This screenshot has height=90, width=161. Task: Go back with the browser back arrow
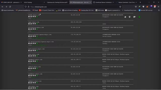3,7
